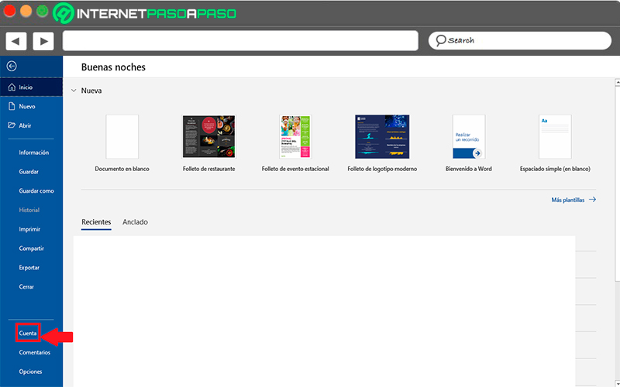This screenshot has height=387, width=620.
Task: Click the green maximize window button
Action: click(43, 11)
